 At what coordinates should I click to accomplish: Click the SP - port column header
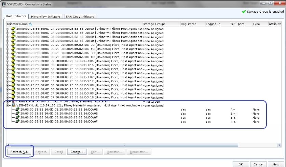241,24
